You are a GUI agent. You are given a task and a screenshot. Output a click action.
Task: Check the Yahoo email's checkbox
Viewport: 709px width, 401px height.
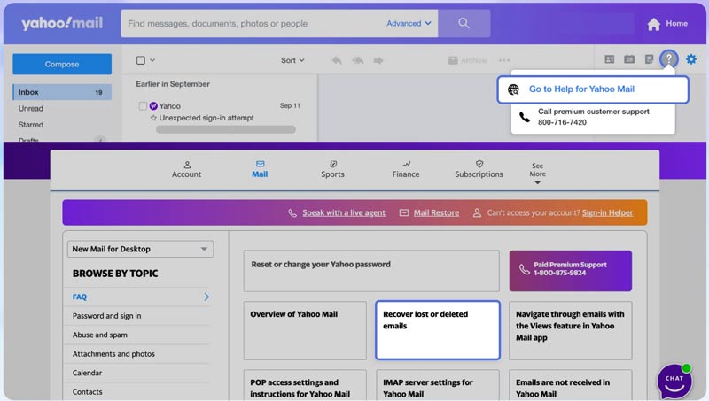pos(143,106)
